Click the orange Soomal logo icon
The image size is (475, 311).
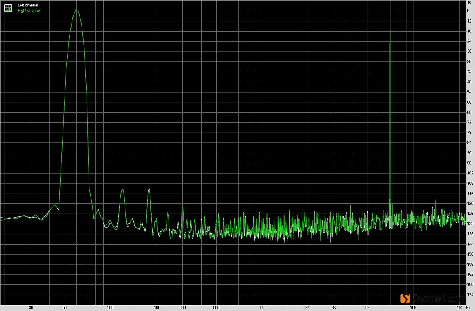pos(405,299)
